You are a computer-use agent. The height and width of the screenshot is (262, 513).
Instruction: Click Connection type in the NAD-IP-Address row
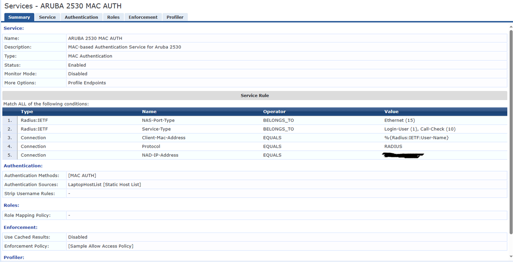[x=33, y=155]
